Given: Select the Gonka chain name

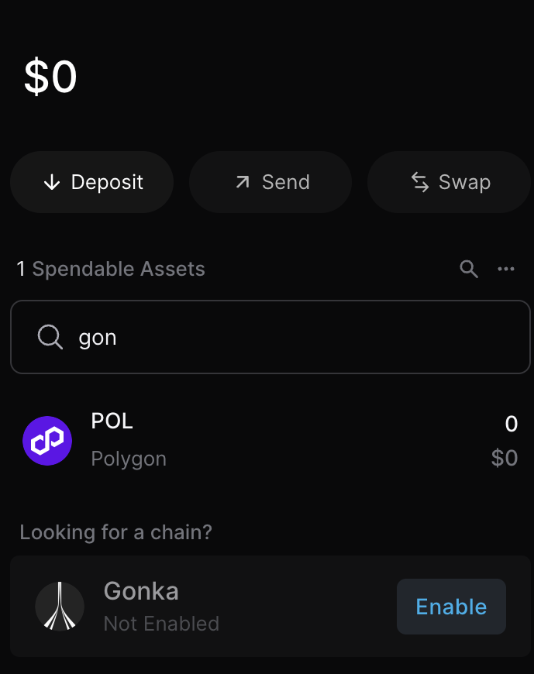Looking at the screenshot, I should (141, 591).
